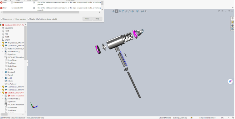Click the red error icon of Concentric19 row

click(x=1, y=3)
